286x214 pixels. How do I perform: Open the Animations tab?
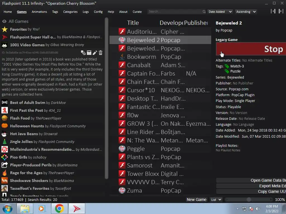click(x=39, y=12)
